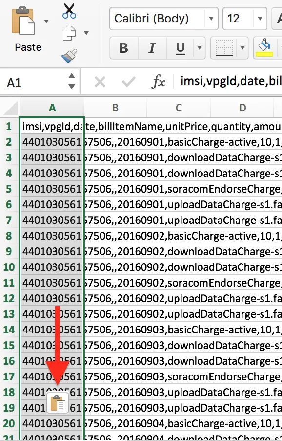Apply yellow fill color with paint bucket

coord(264,48)
